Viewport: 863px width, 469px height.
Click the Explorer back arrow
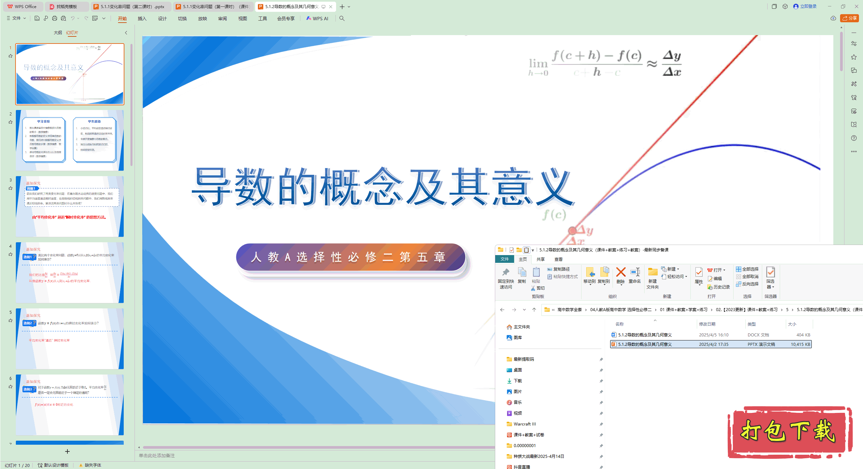(502, 310)
